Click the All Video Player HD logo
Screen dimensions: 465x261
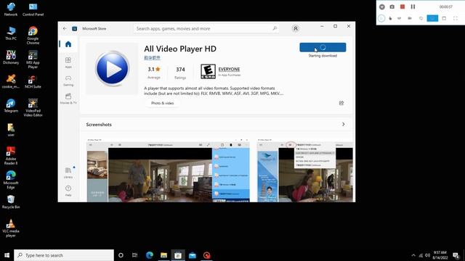[x=113, y=69]
